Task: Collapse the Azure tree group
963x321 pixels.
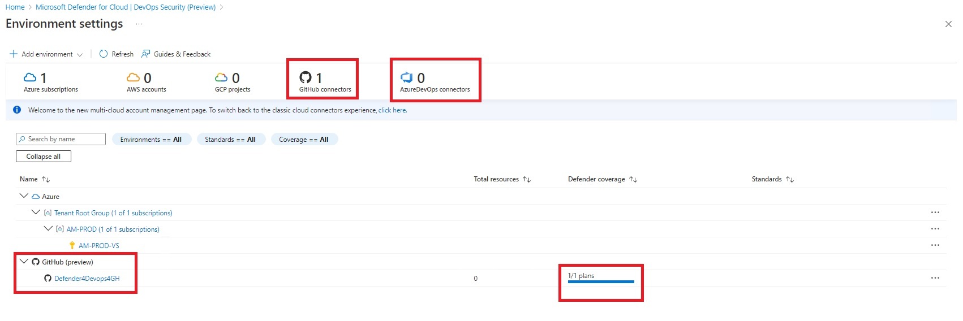Action: [x=24, y=196]
